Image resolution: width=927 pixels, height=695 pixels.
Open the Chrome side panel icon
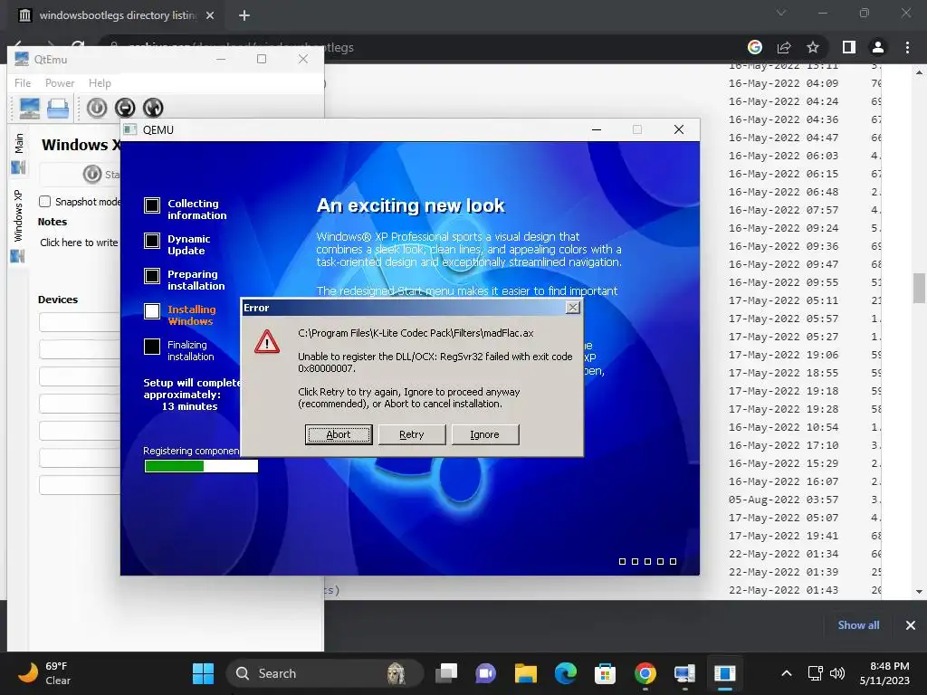click(849, 47)
